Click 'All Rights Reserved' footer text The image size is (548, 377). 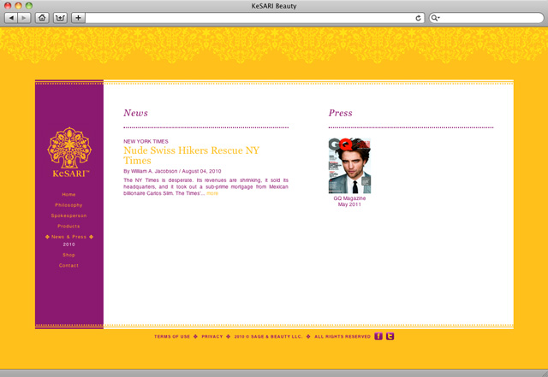[342, 337]
